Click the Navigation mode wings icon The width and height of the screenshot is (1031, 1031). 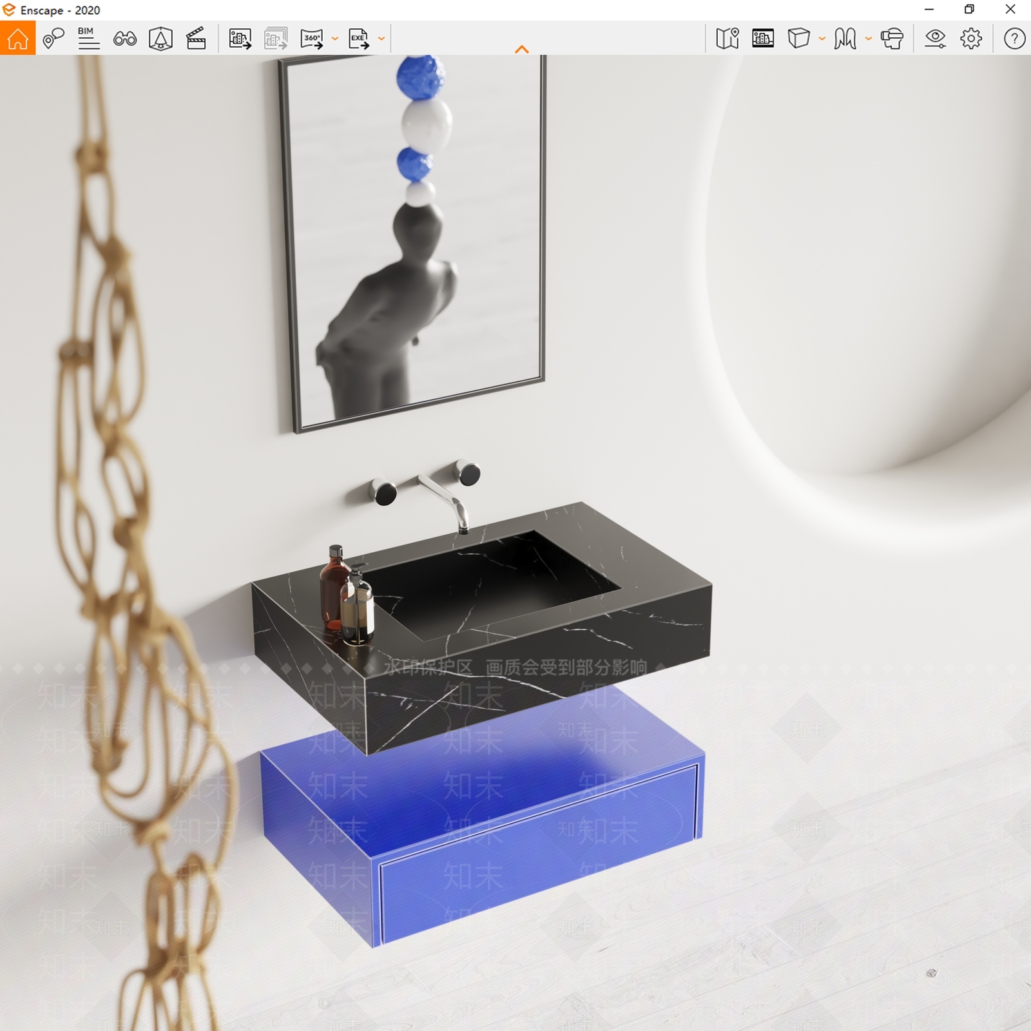pos(845,39)
